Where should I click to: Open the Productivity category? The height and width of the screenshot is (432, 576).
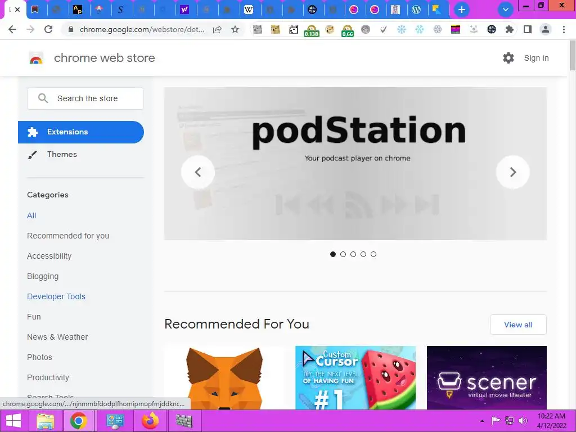(48, 377)
